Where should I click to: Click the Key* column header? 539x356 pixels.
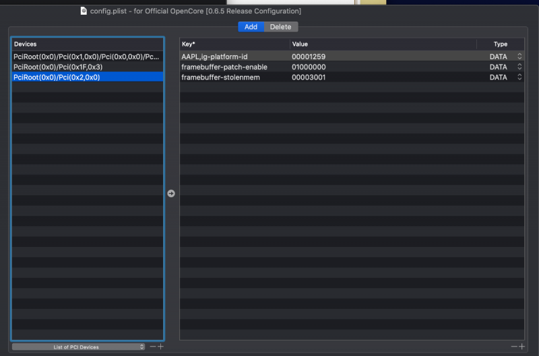tap(234, 44)
